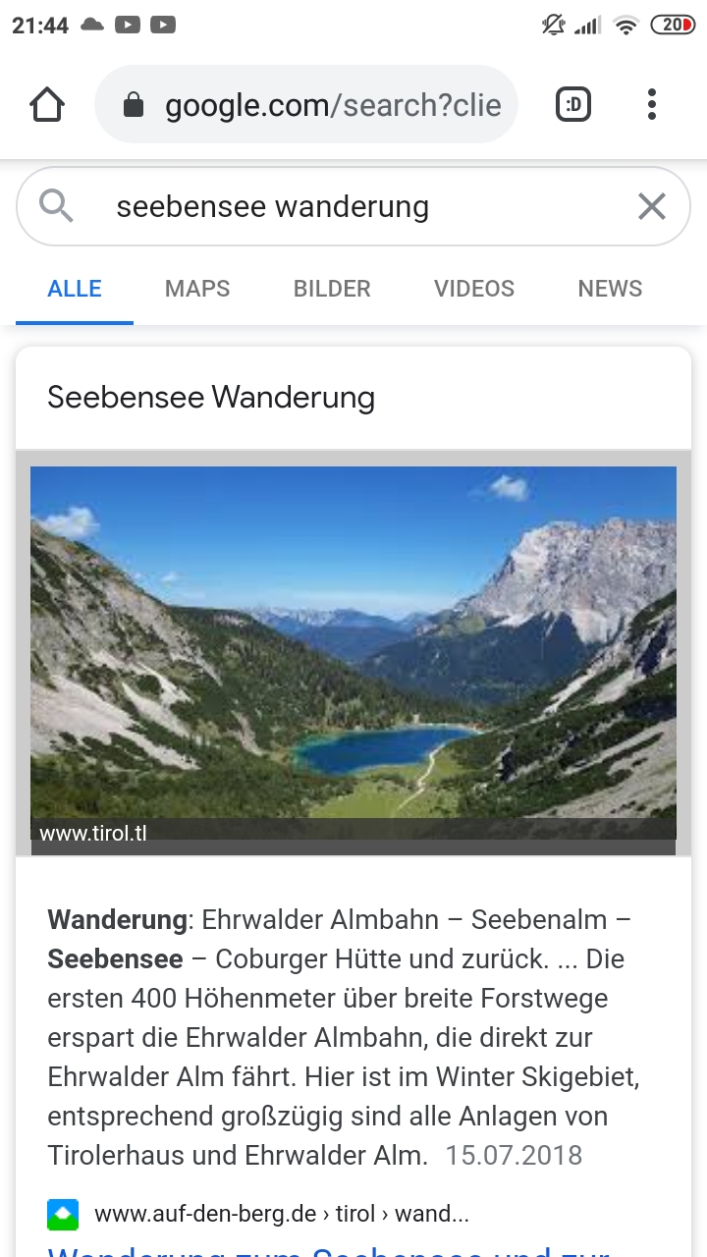This screenshot has width=707, height=1257.
Task: Tap the padlock site security icon
Action: pyautogui.click(x=134, y=106)
